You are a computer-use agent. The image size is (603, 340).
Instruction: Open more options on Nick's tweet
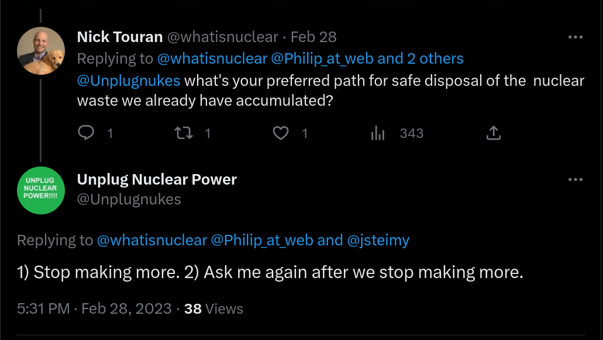(576, 37)
